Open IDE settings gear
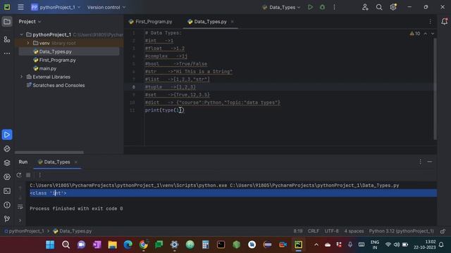451x253 pixels. pos(393,7)
